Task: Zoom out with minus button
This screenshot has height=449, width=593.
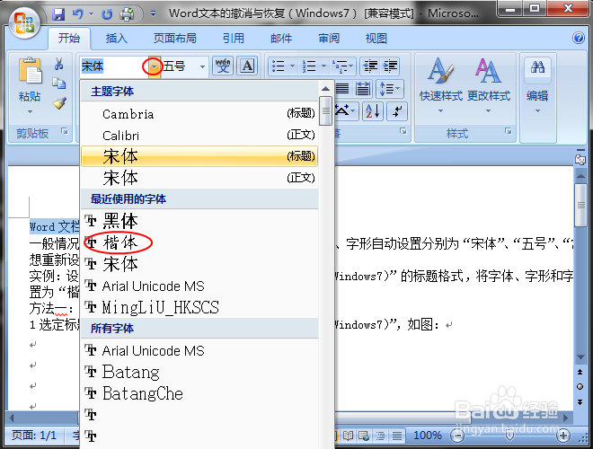Action: 457,436
